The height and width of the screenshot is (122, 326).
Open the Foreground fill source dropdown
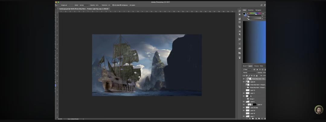(65, 5)
